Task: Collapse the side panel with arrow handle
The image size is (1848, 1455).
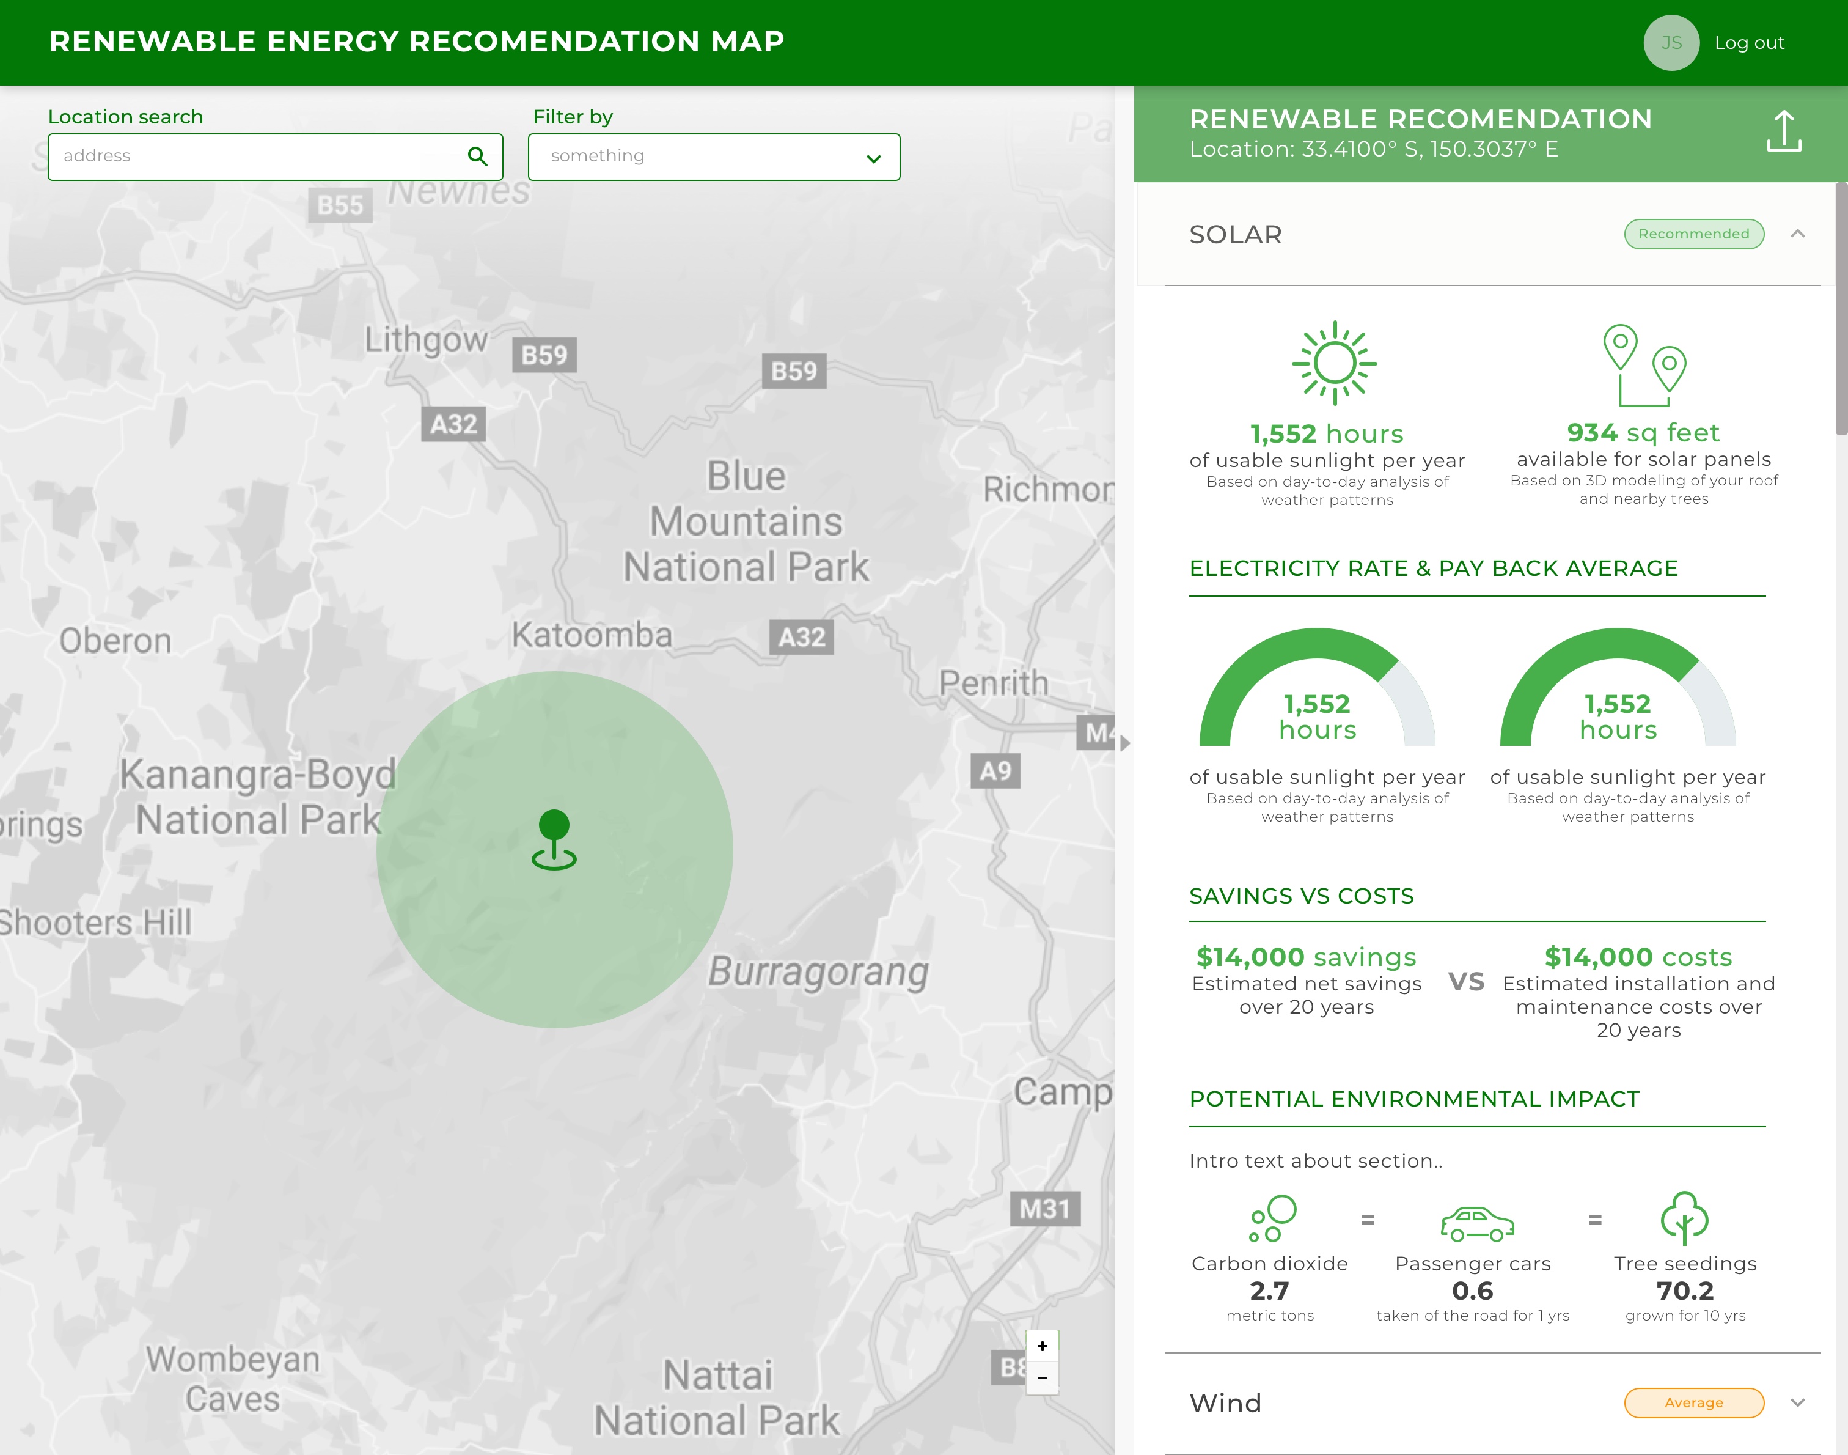Action: pos(1125,743)
